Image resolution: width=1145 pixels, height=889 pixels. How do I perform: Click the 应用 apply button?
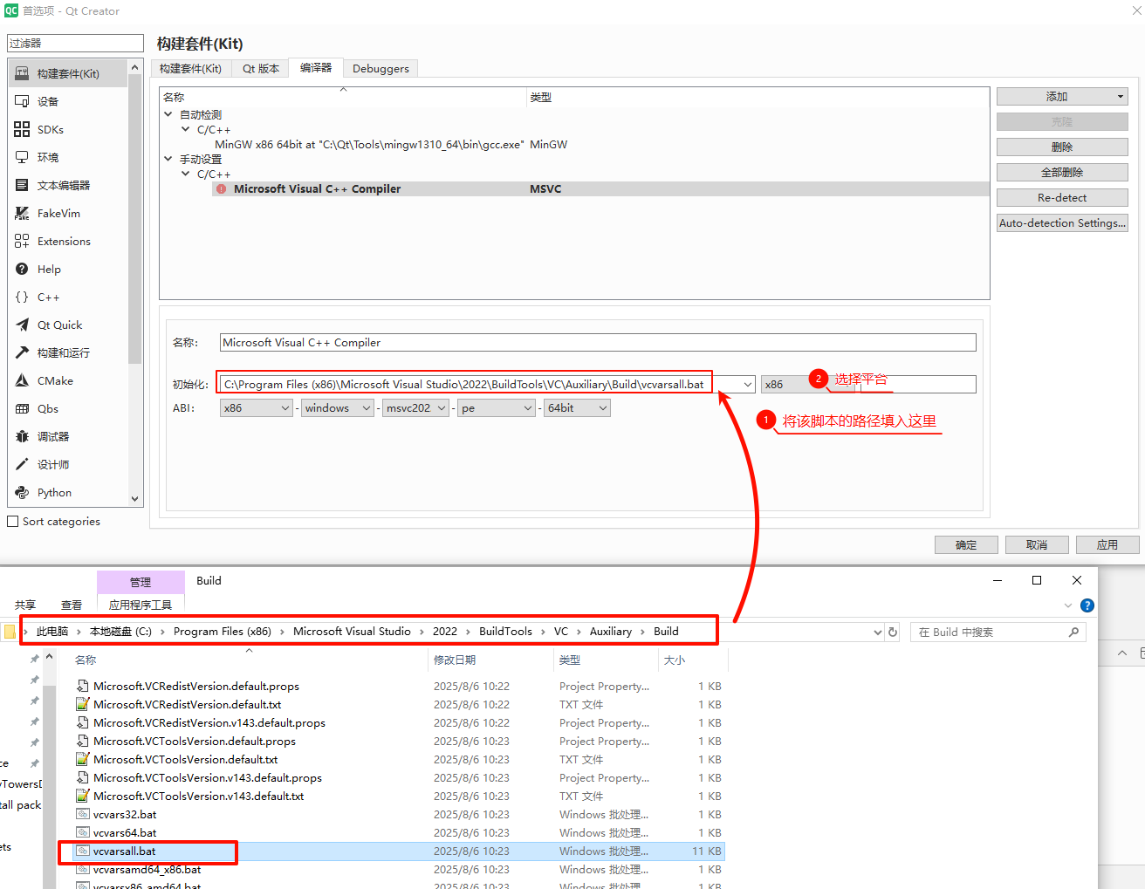1107,544
